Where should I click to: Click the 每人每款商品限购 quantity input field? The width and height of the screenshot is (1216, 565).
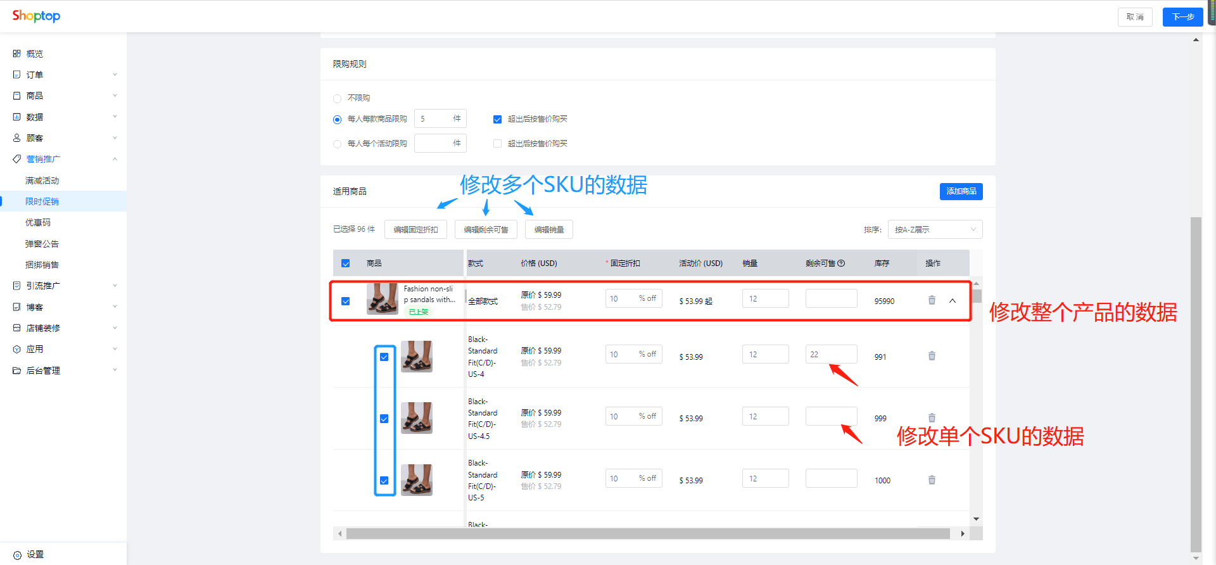click(x=434, y=118)
